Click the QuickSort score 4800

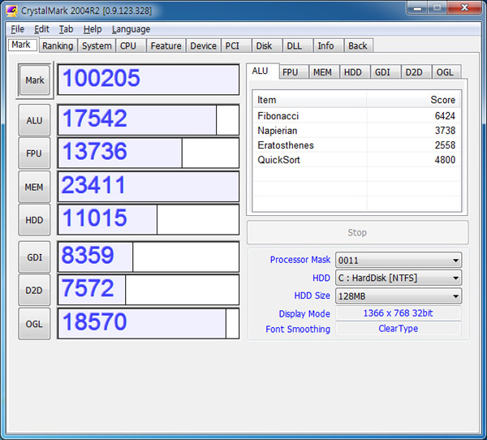pos(445,160)
